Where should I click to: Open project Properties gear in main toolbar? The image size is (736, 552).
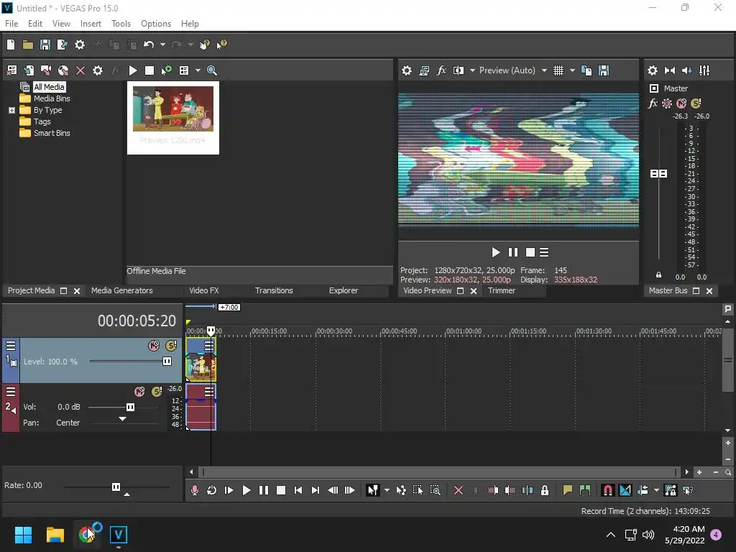tap(80, 45)
